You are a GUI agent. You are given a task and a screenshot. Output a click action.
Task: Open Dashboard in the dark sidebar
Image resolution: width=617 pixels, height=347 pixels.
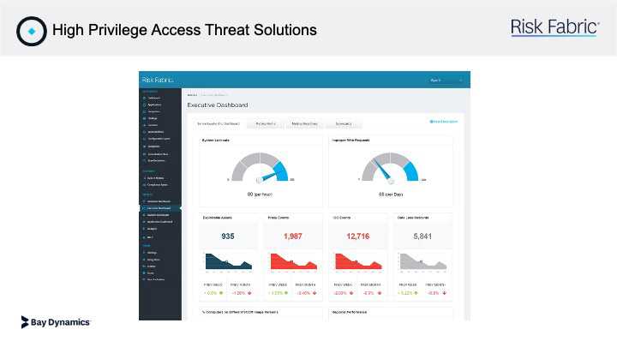[x=153, y=98]
